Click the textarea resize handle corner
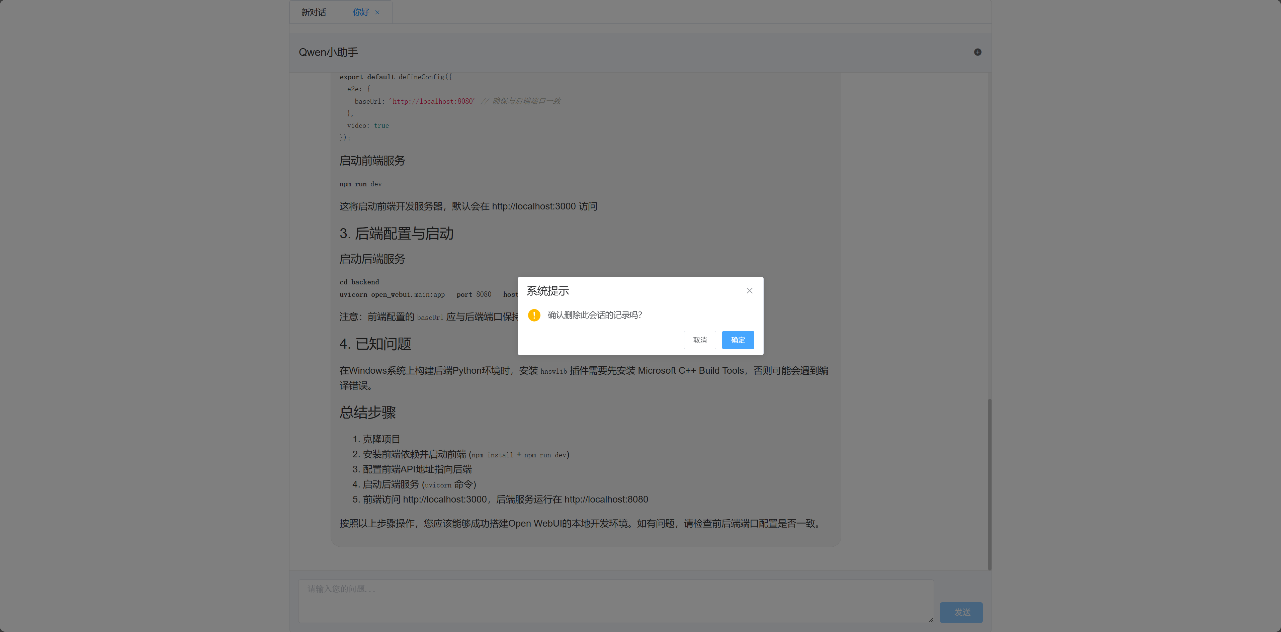This screenshot has width=1281, height=632. click(930, 620)
